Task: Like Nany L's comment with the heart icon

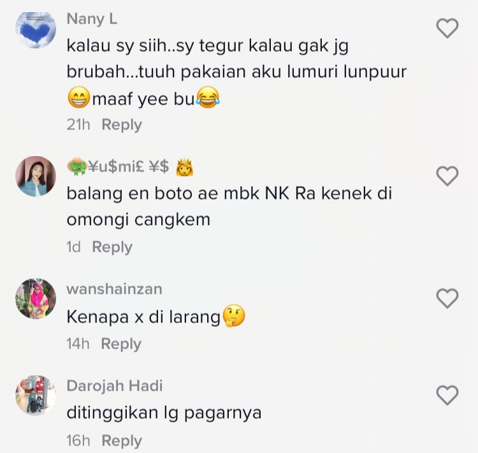Action: (x=447, y=28)
